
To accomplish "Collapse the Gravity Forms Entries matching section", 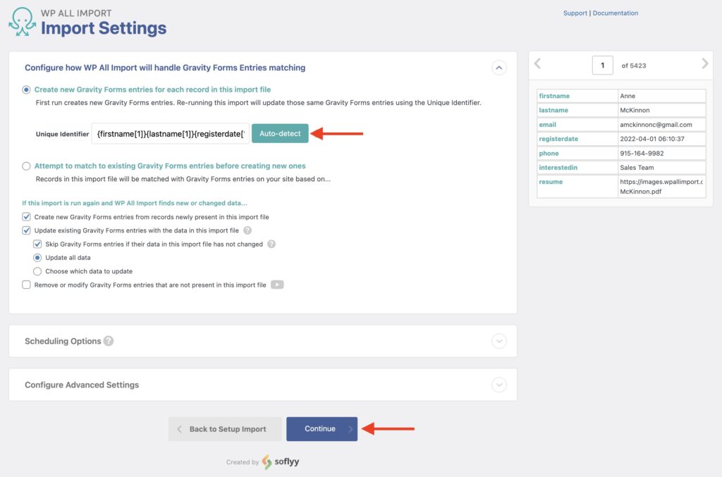I will [498, 68].
